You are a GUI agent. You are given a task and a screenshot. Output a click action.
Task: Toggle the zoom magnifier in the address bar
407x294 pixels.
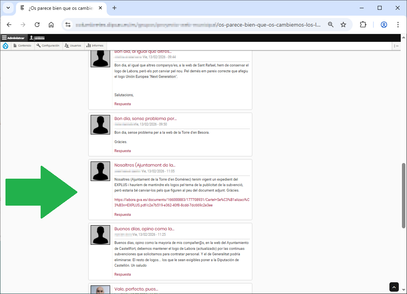tap(330, 24)
